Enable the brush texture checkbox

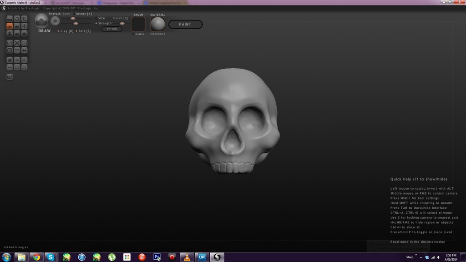point(133,34)
